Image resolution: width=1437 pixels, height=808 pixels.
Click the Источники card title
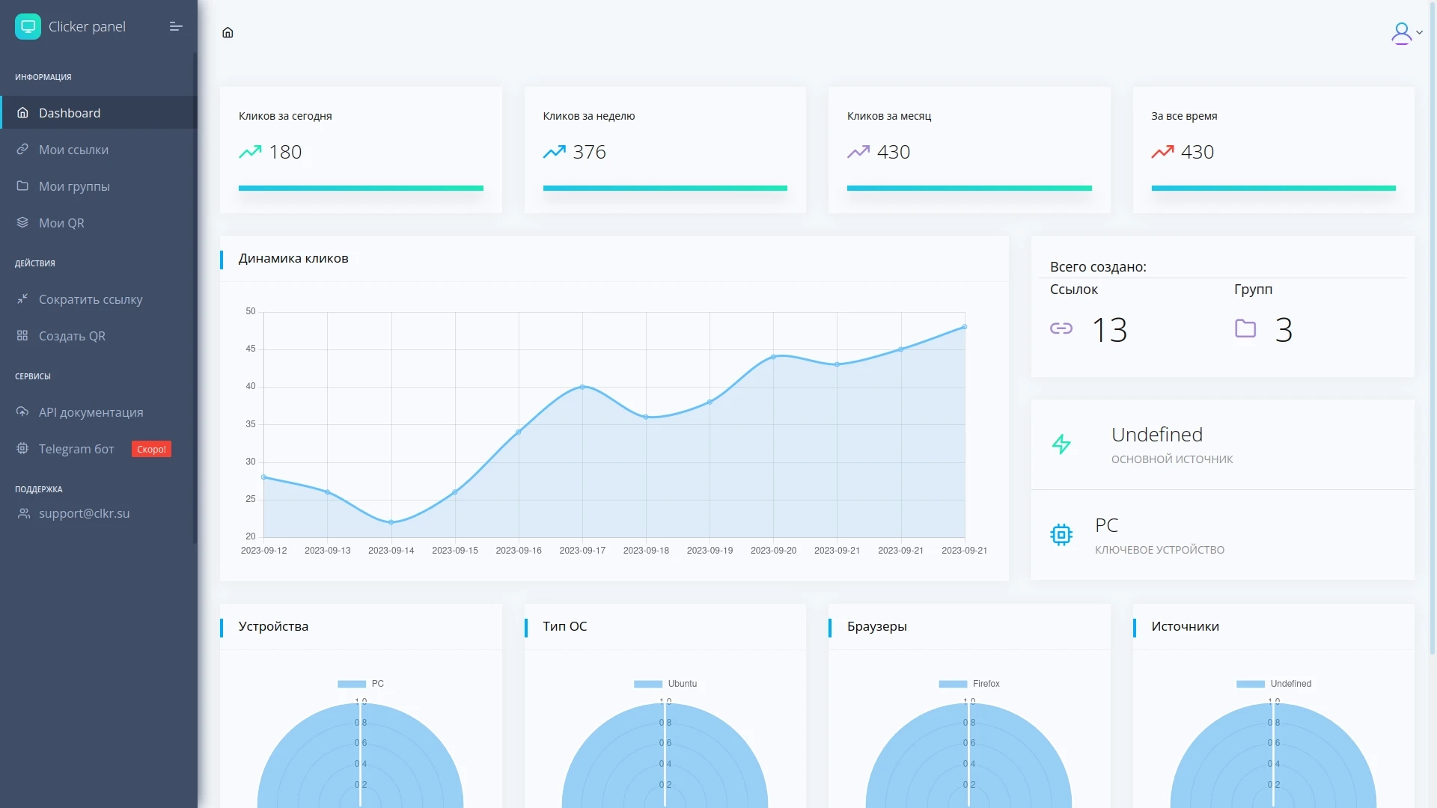(1185, 626)
